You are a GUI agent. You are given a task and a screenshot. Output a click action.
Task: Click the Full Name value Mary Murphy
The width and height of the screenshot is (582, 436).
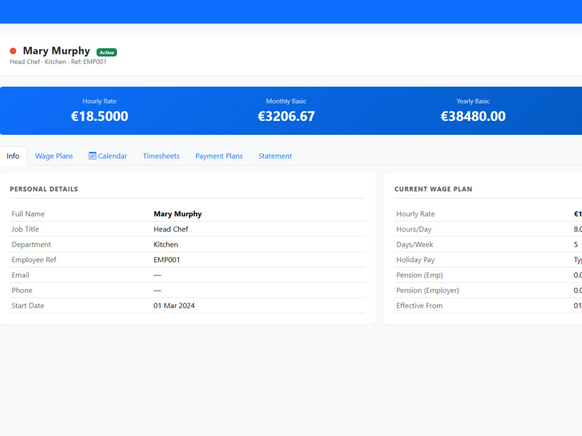click(178, 214)
